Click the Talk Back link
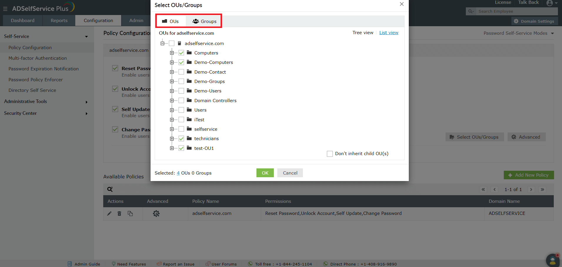 click(528, 2)
